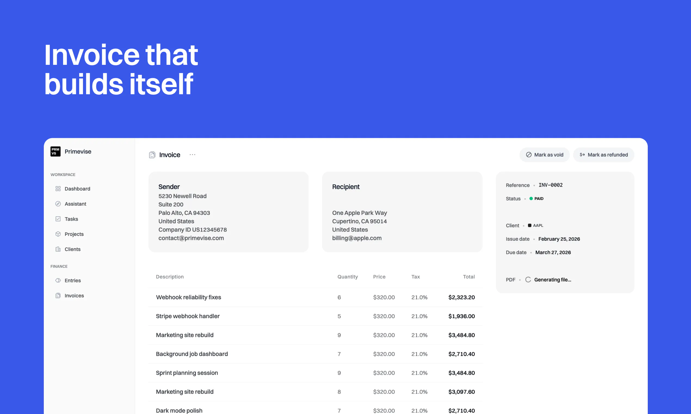Click quantity 5 in Stripe webhook row
The height and width of the screenshot is (414, 691).
click(339, 316)
